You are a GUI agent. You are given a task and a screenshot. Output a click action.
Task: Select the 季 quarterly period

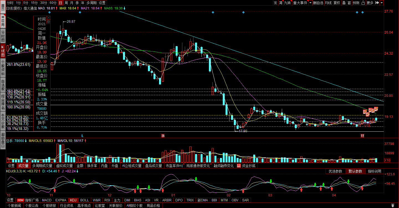pyautogui.click(x=77, y=3)
